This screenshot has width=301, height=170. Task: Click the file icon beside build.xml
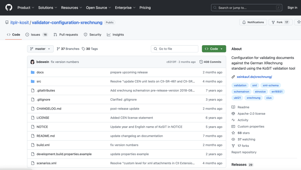tap(33, 145)
